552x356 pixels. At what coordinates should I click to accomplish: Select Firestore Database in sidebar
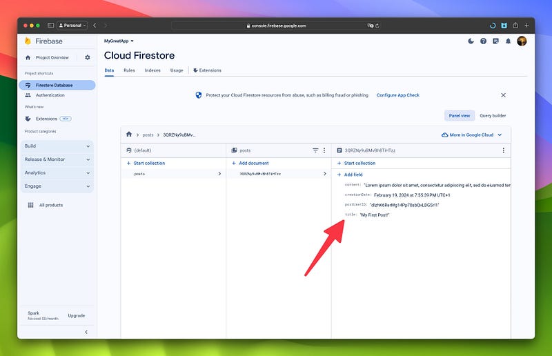(x=57, y=86)
